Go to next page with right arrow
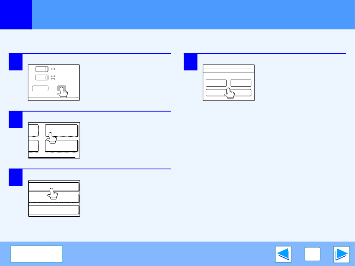 [342, 254]
